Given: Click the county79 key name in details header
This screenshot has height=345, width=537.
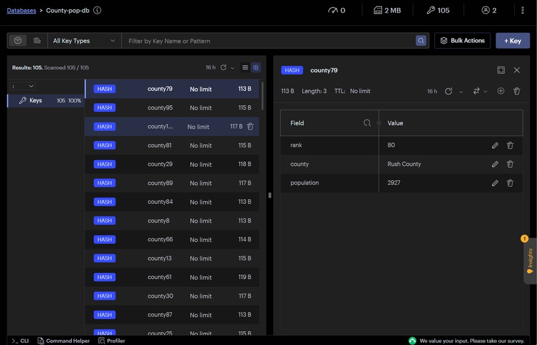Looking at the screenshot, I should [x=324, y=70].
